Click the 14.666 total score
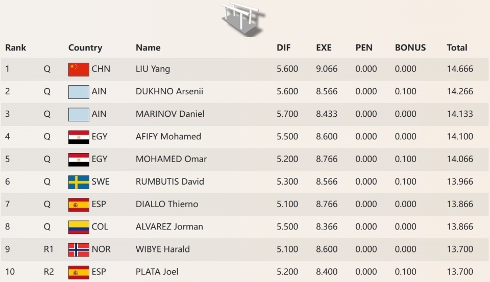 click(x=459, y=69)
